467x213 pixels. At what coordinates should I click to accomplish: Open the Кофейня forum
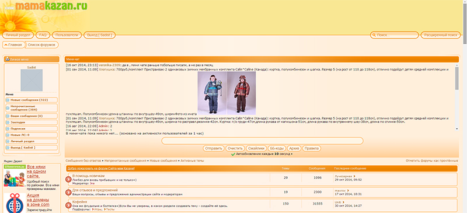coord(80,202)
